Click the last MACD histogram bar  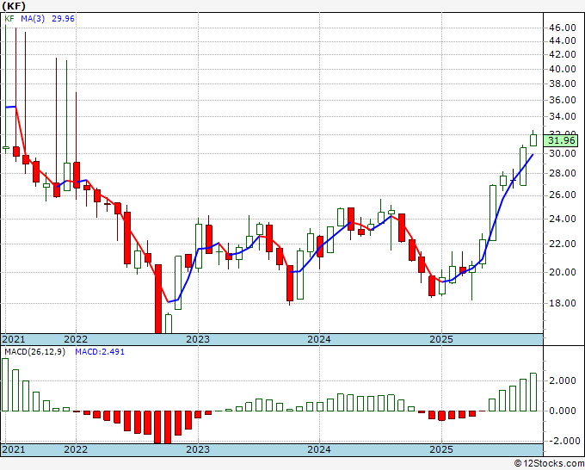tap(533, 392)
